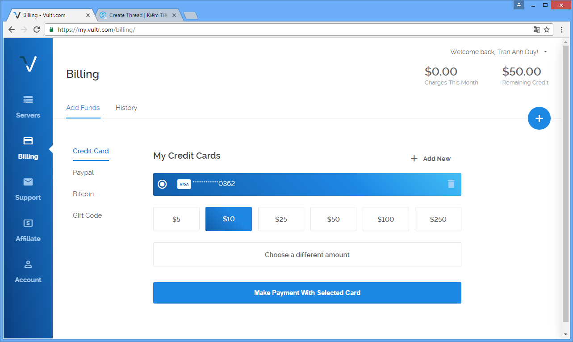Choose the $5 amount

[176, 219]
